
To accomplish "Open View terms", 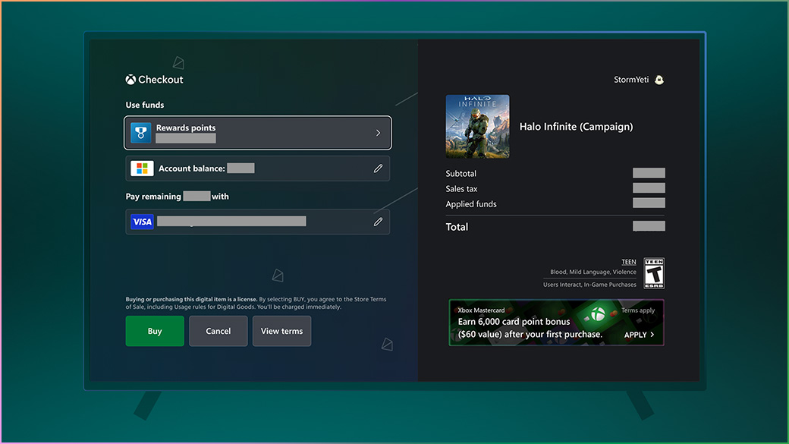I will pos(281,331).
